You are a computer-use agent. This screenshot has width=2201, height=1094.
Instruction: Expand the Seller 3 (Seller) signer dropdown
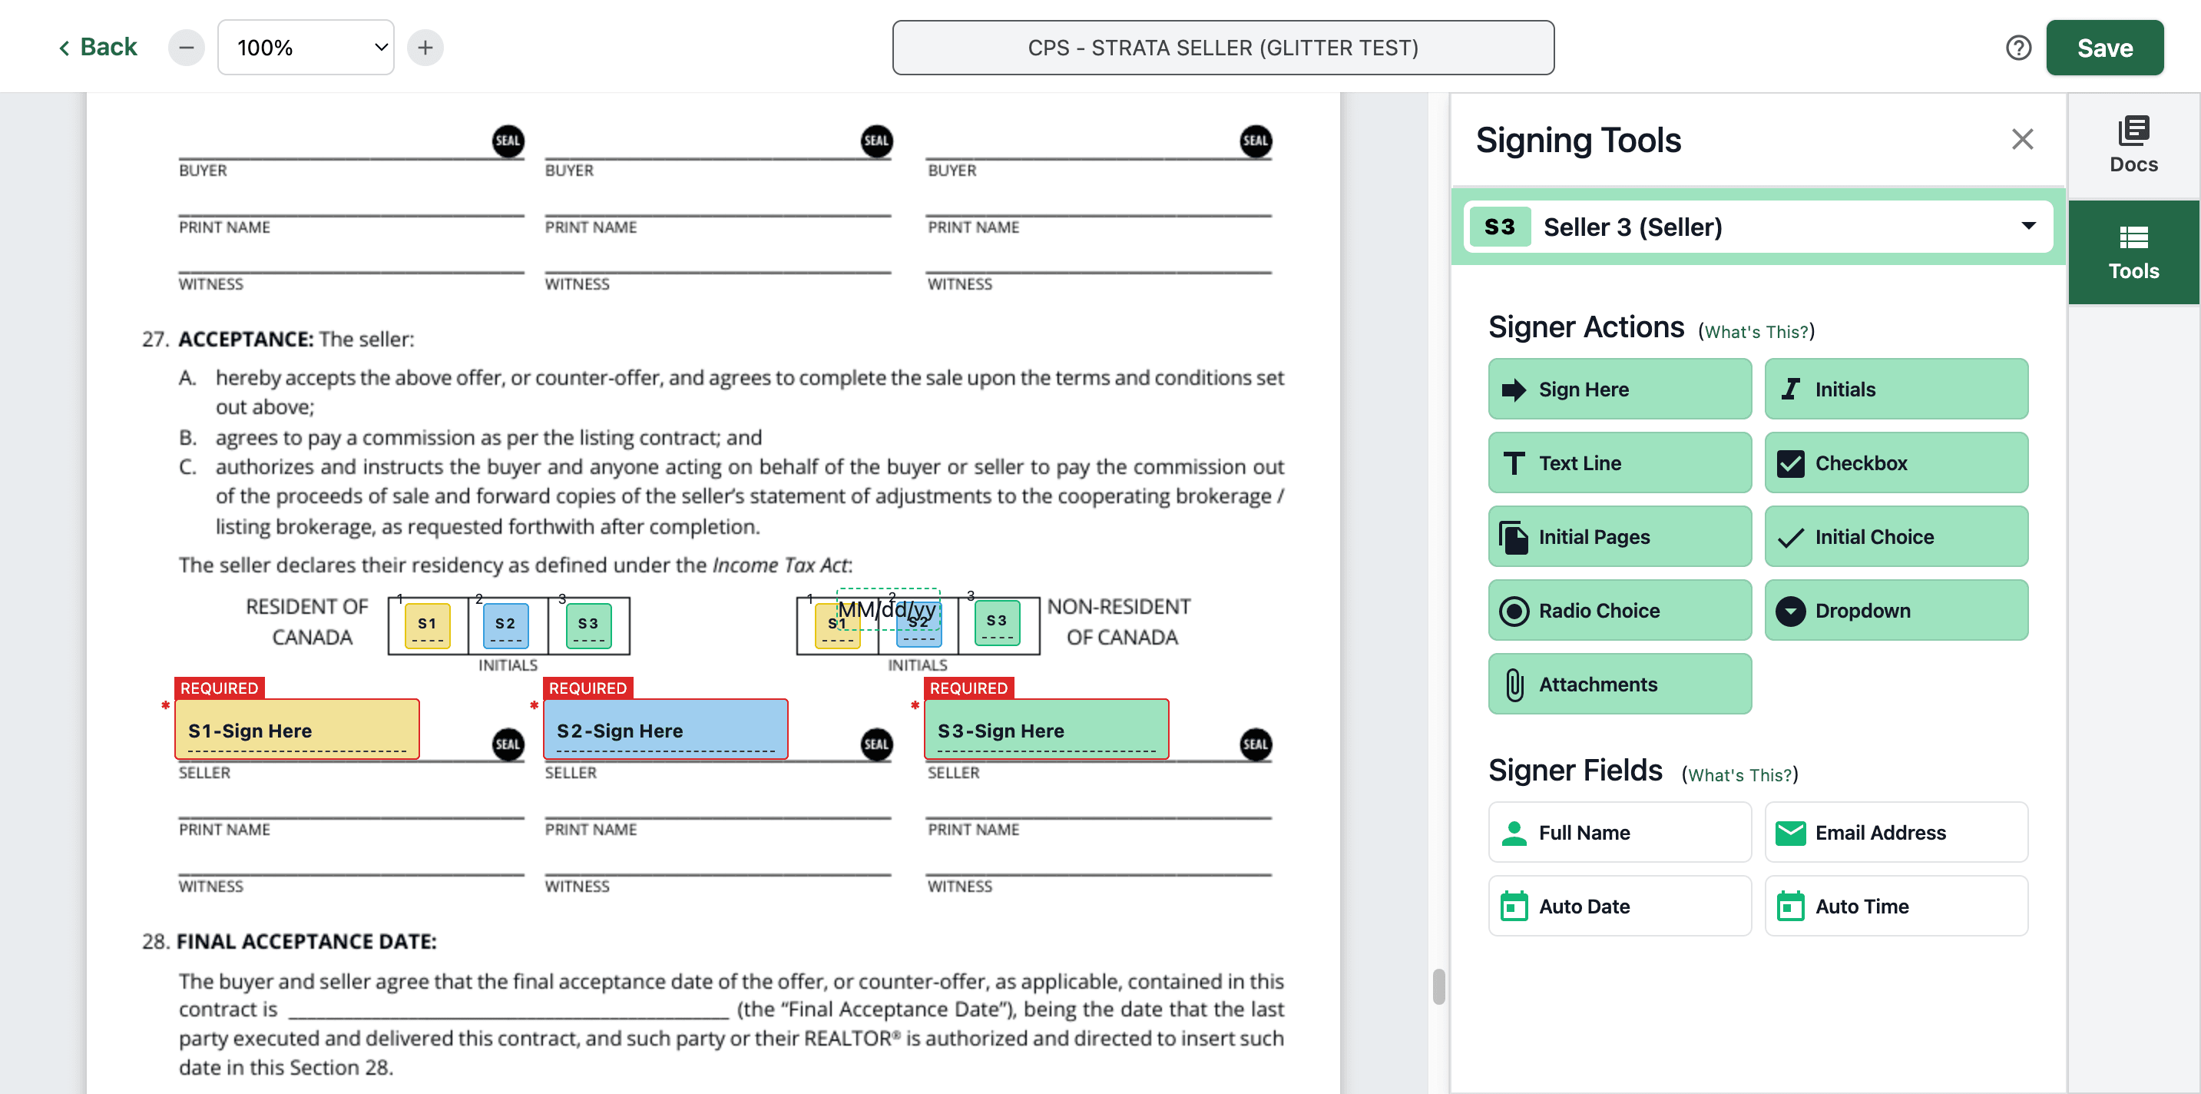(x=1758, y=227)
